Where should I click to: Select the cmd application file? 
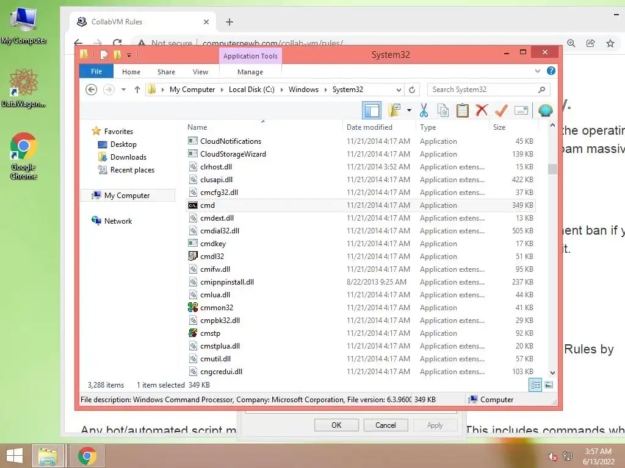tap(361, 205)
